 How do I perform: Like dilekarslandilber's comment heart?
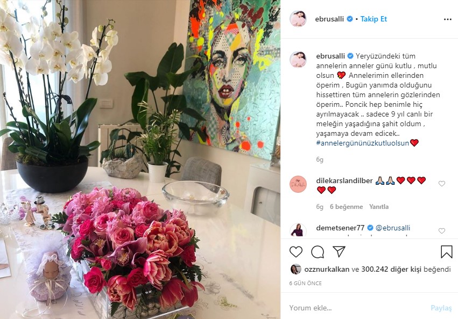[442, 184]
